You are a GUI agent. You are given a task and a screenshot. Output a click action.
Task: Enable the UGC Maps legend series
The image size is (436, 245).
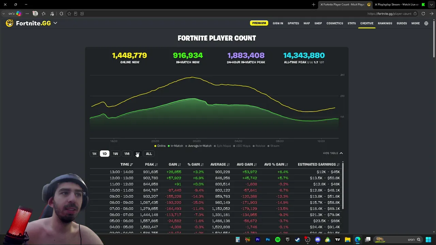coord(242,146)
